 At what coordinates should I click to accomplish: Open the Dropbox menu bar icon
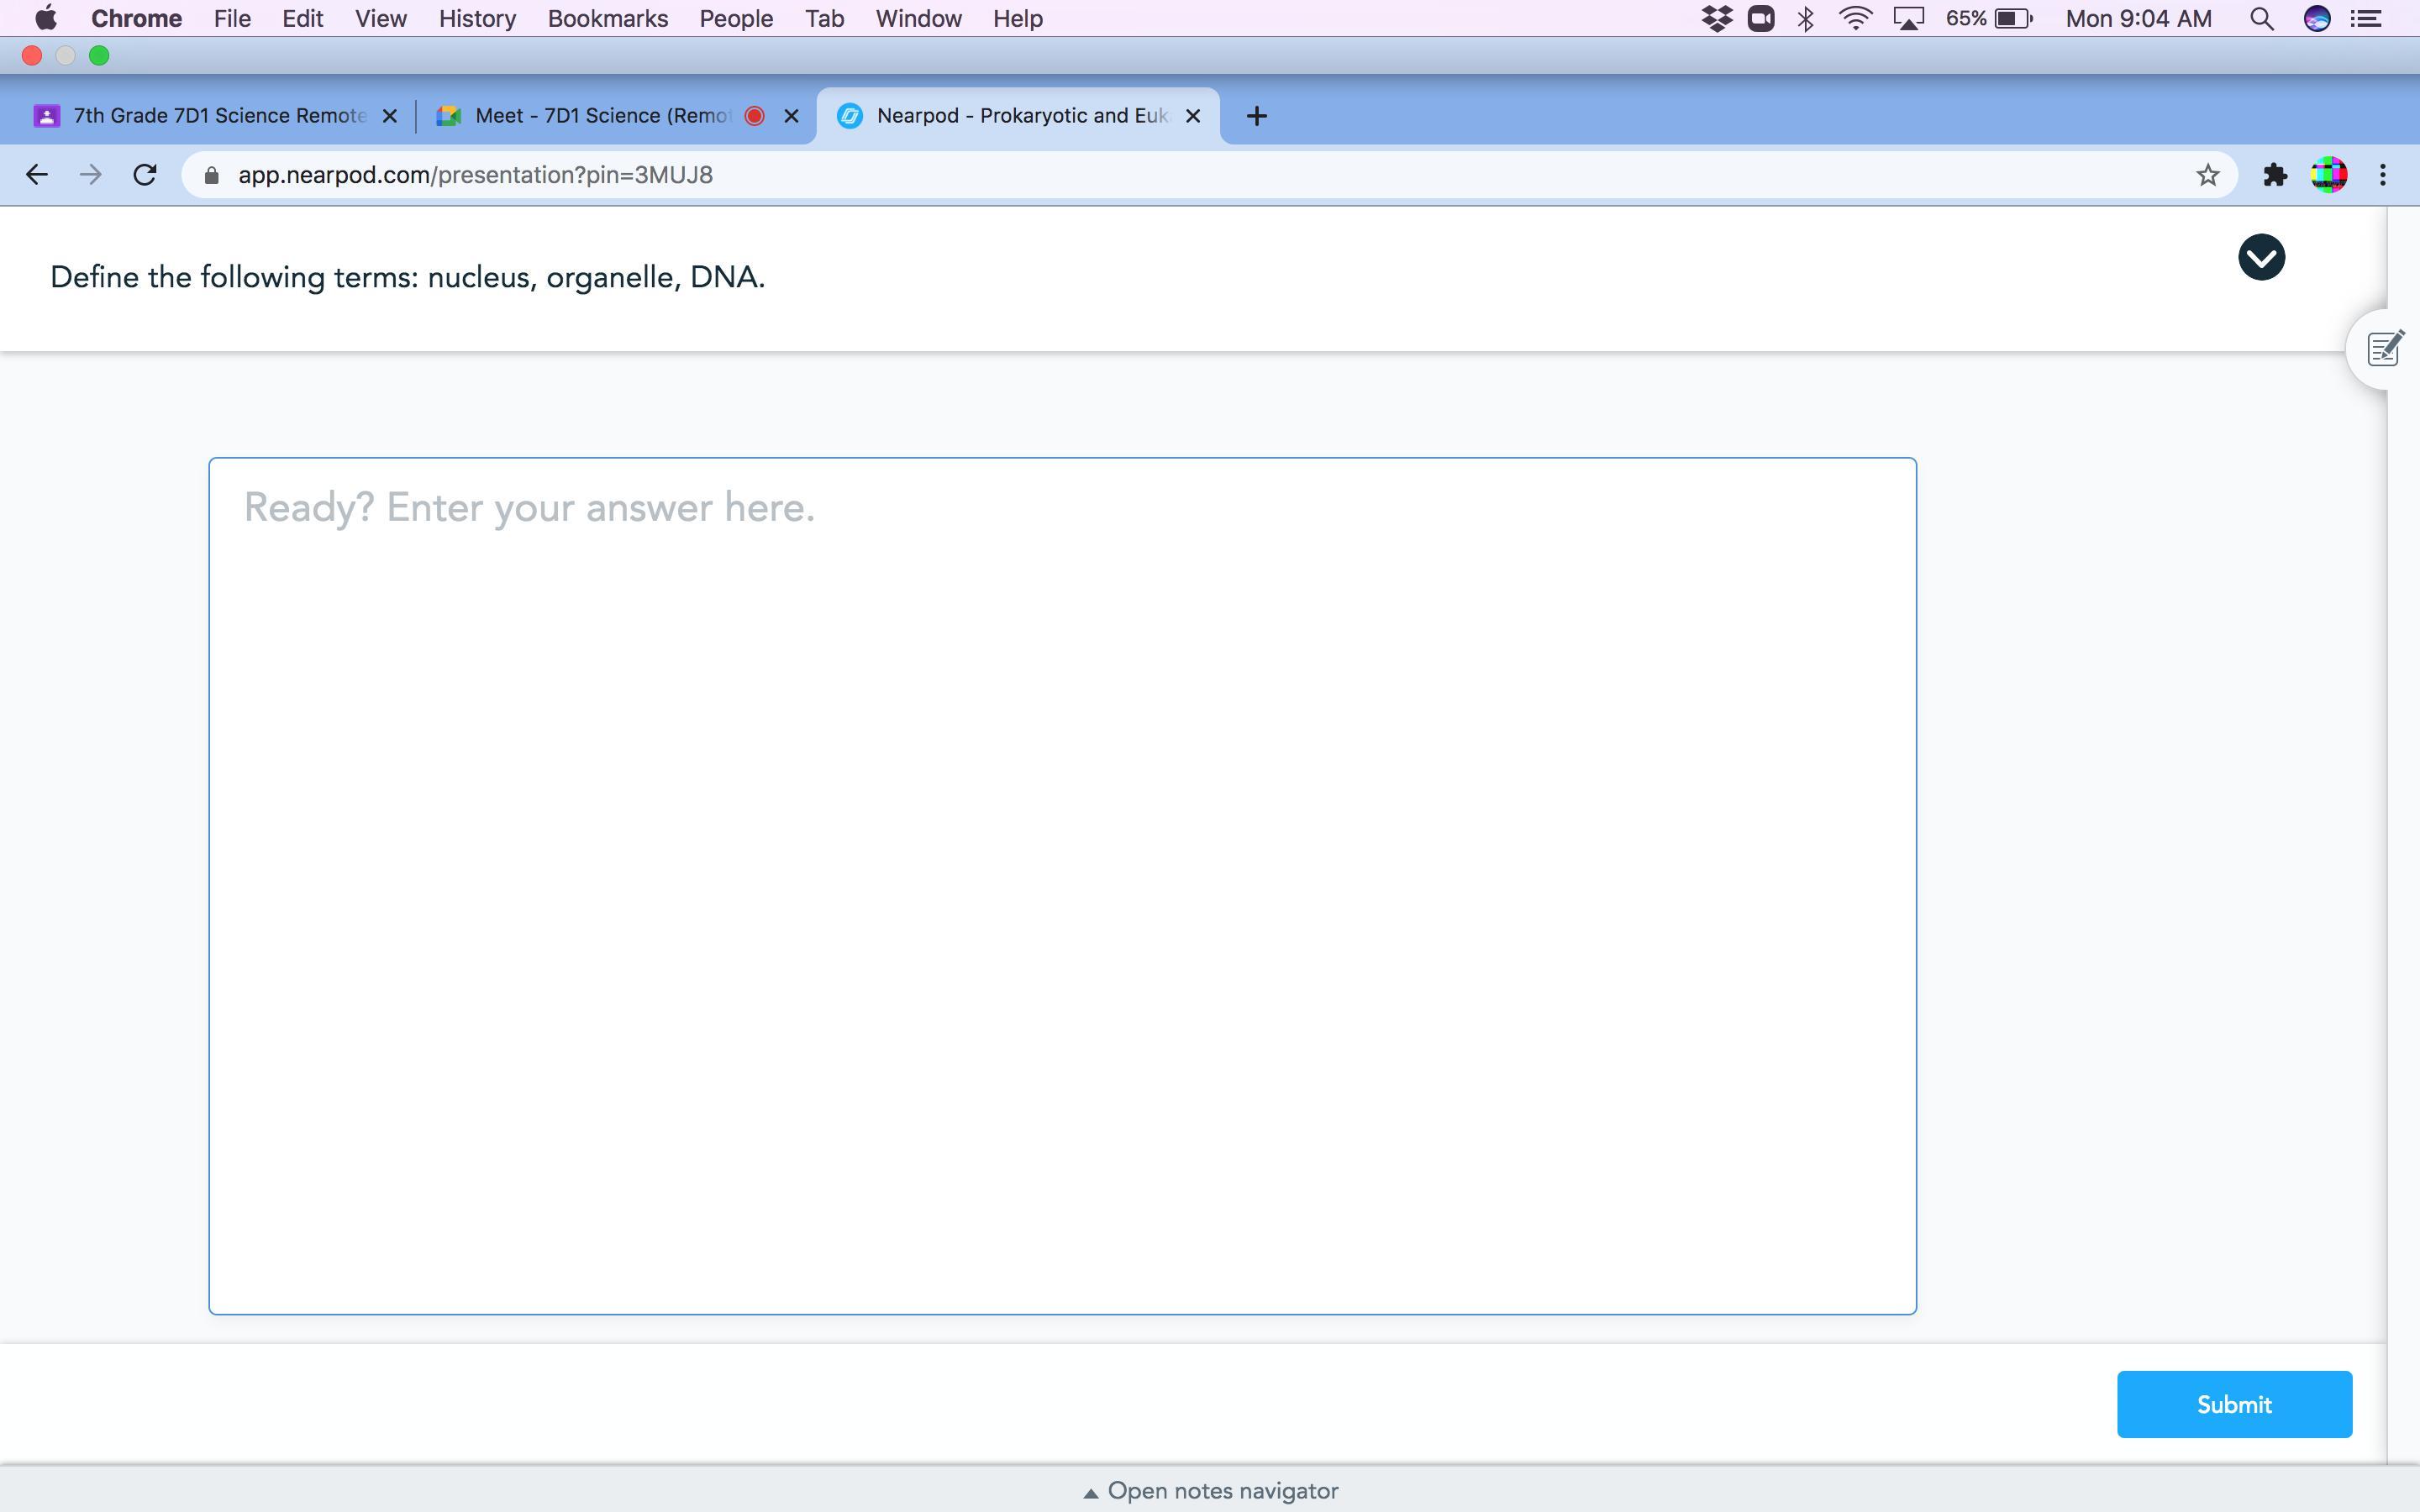point(1716,19)
